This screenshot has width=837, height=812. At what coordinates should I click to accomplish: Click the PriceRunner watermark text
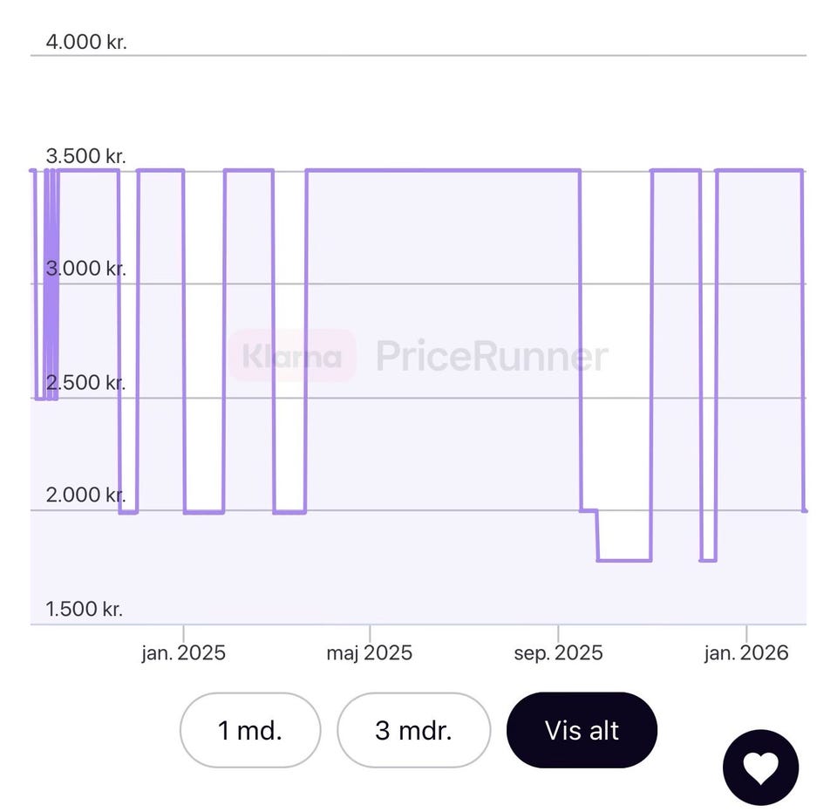[492, 356]
